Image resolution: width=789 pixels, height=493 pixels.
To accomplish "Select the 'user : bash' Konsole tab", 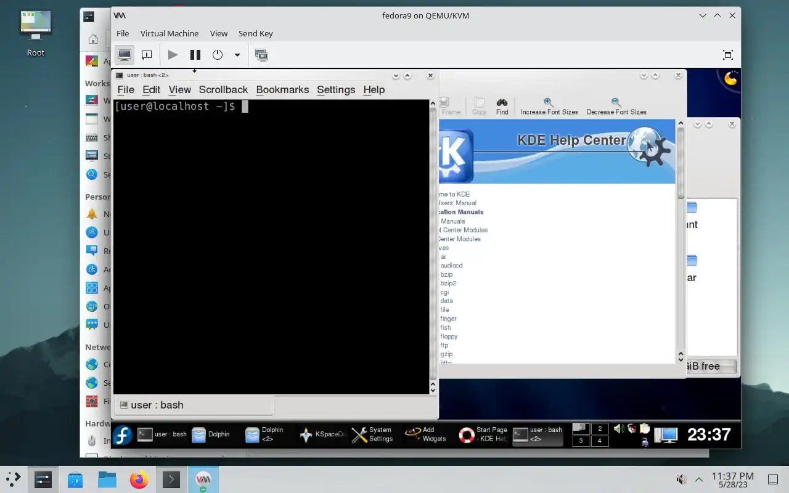I will pyautogui.click(x=194, y=405).
